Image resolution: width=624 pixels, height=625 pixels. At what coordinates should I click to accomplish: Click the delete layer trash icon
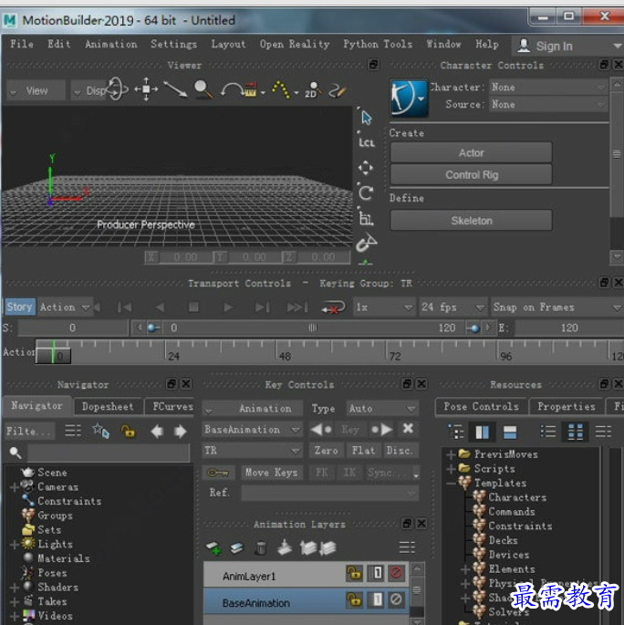tap(261, 547)
